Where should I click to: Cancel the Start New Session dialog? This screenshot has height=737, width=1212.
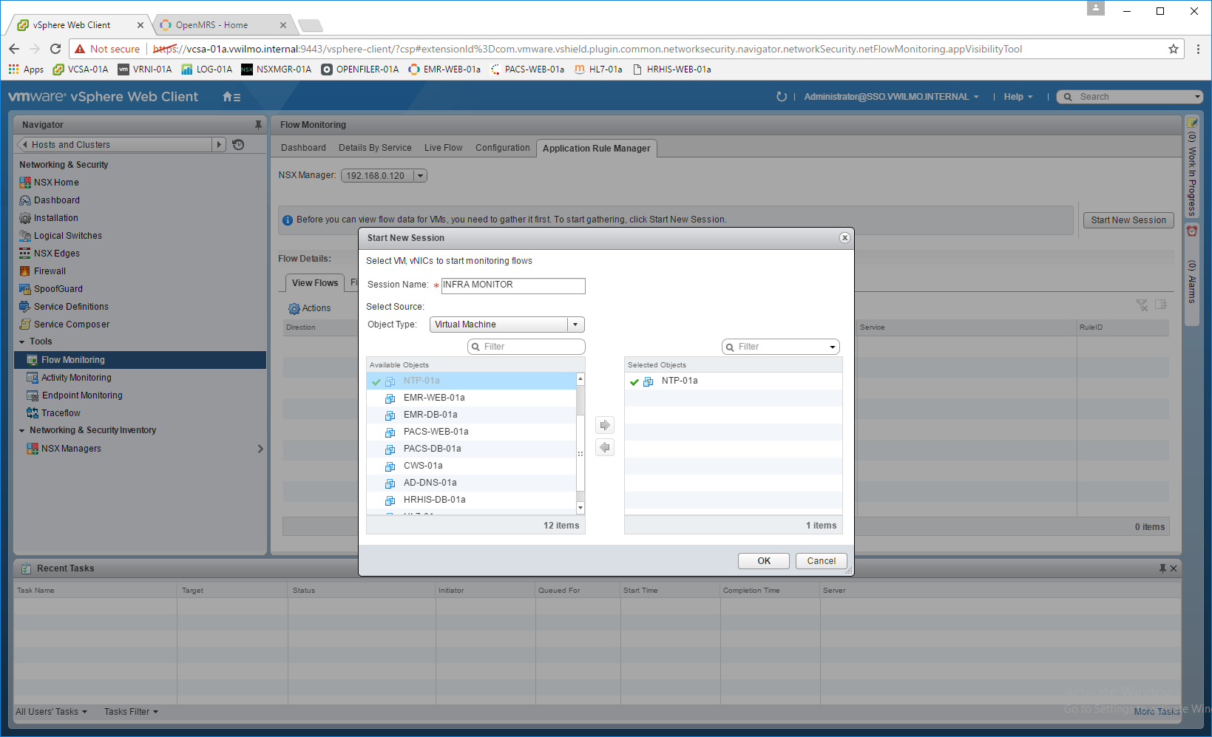pyautogui.click(x=822, y=561)
